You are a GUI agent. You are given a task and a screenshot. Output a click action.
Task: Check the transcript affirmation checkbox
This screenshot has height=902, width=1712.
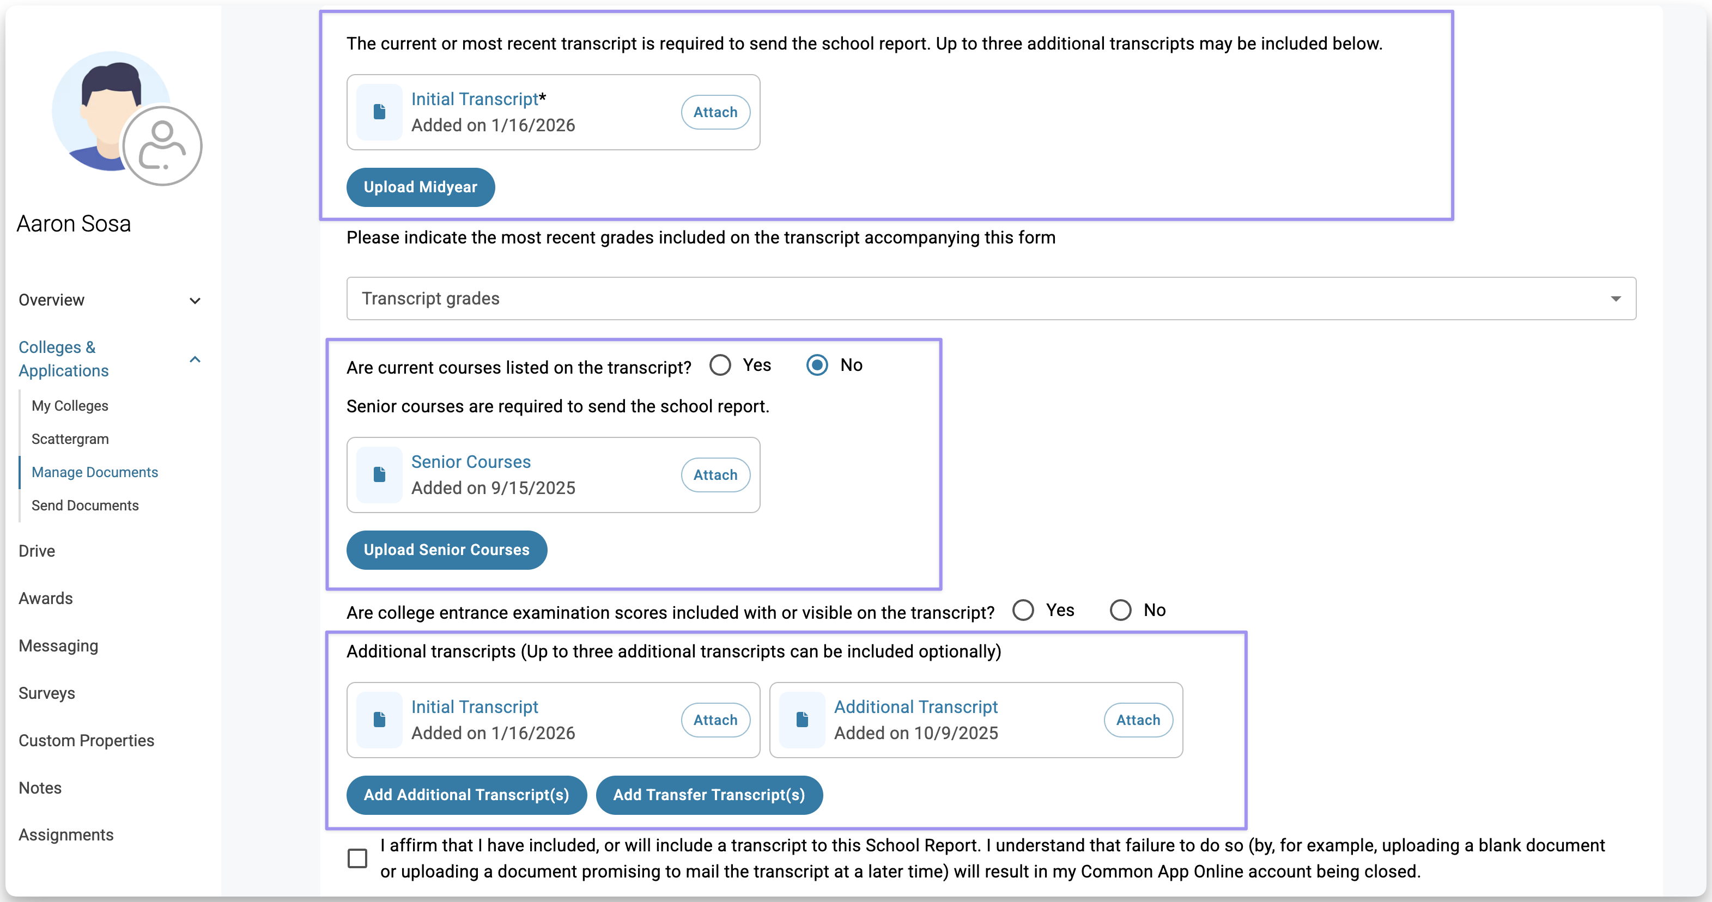click(357, 857)
